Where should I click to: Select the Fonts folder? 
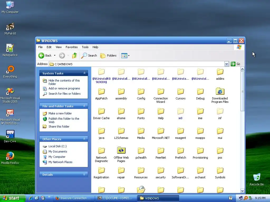coord(141,114)
